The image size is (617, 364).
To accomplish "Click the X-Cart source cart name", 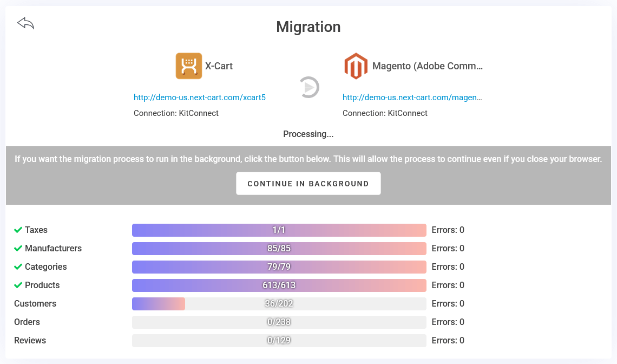I will point(219,66).
